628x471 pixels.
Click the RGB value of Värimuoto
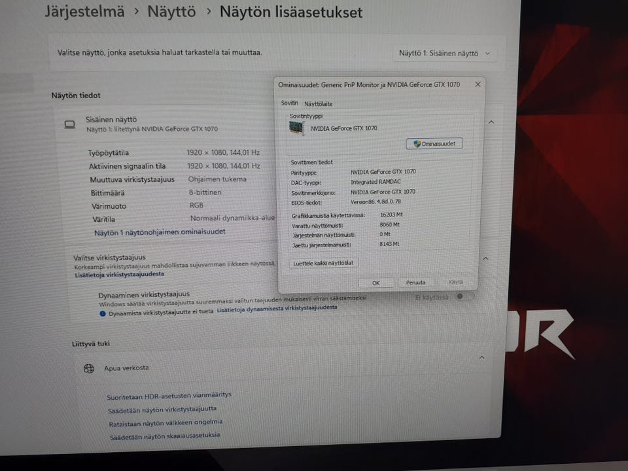click(x=197, y=205)
